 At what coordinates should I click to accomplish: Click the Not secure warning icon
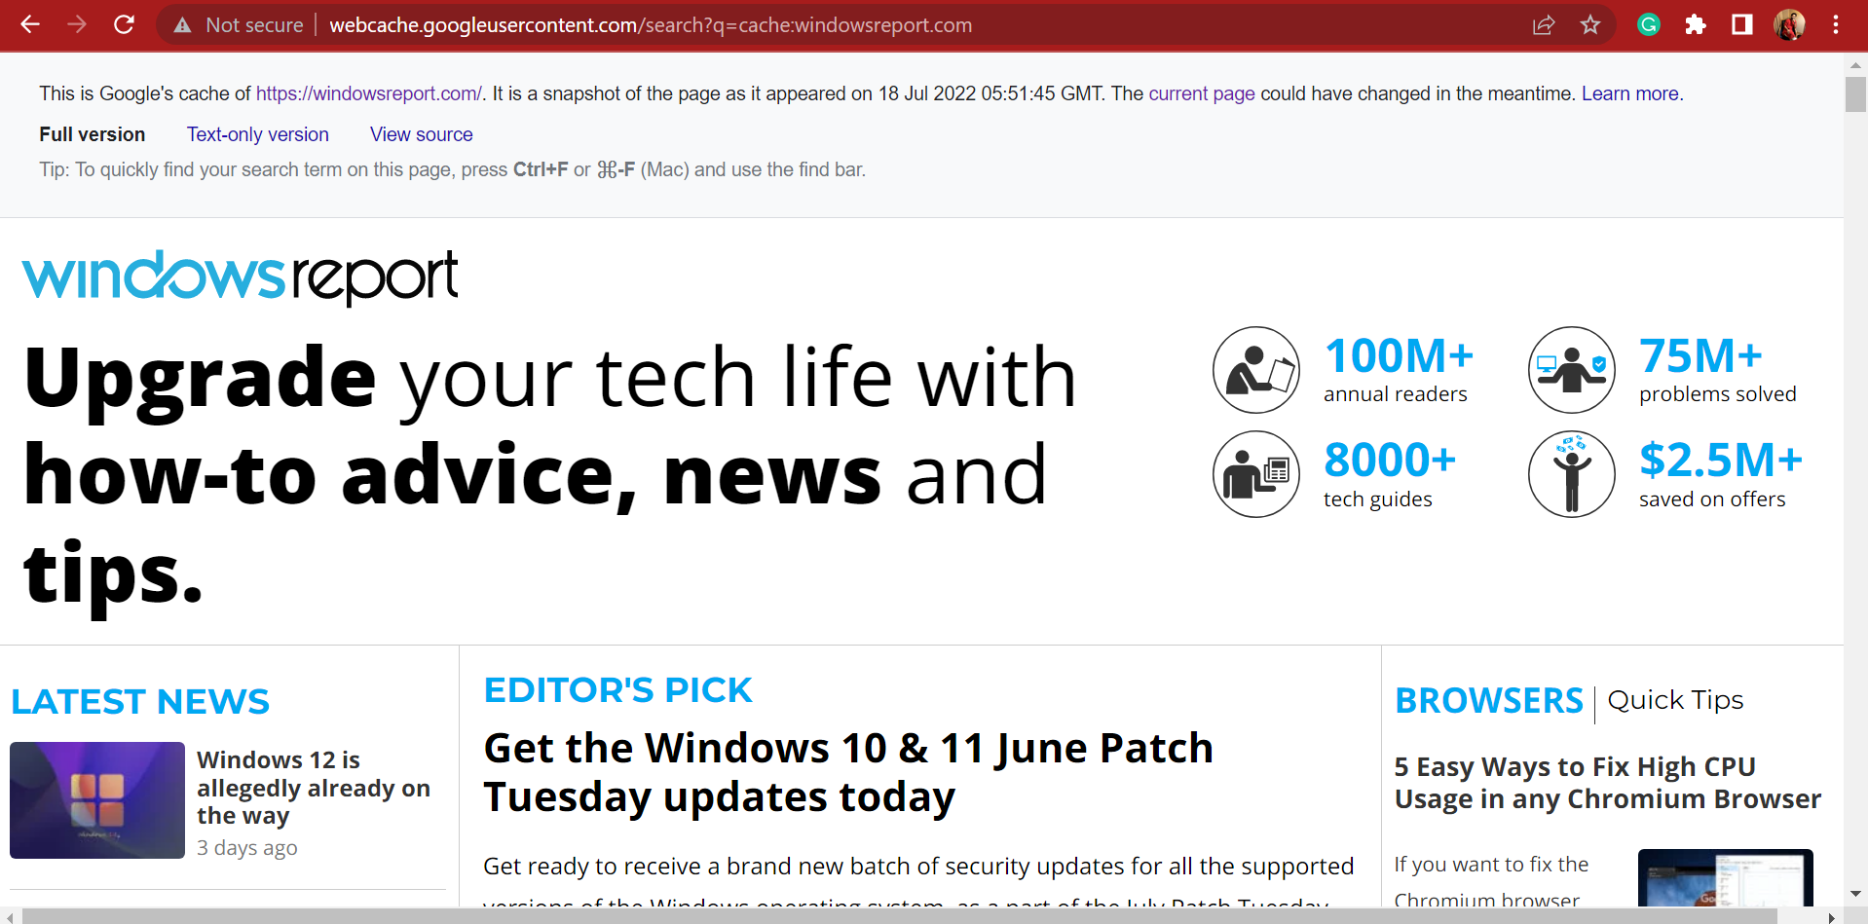(x=182, y=25)
